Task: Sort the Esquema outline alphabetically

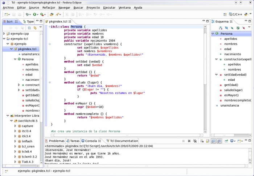Action: point(220,27)
